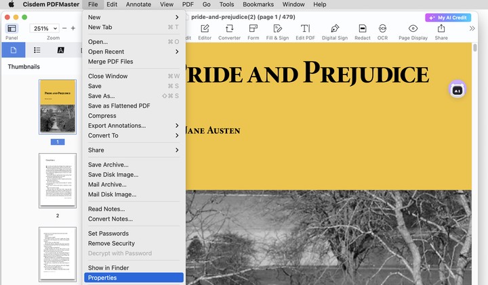Choose Open... from File menu
The image size is (488, 285).
[x=134, y=42]
